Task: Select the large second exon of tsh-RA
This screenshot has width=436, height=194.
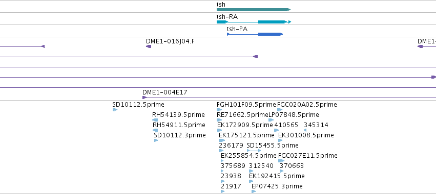Action: pyautogui.click(x=273, y=22)
